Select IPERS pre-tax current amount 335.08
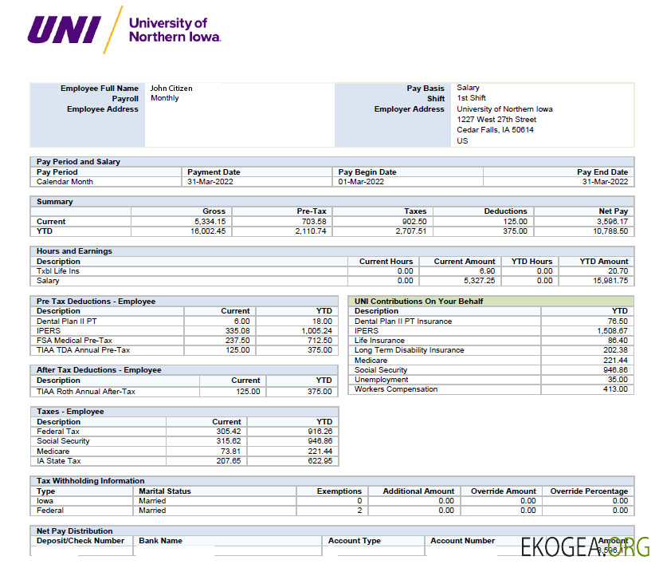The height and width of the screenshot is (572, 659). pos(237,331)
